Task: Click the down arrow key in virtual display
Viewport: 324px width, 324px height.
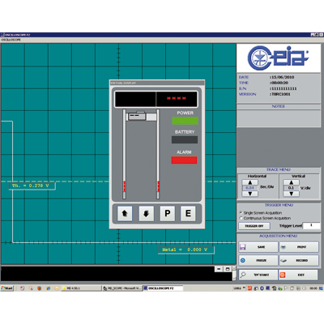Action: pyautogui.click(x=147, y=214)
